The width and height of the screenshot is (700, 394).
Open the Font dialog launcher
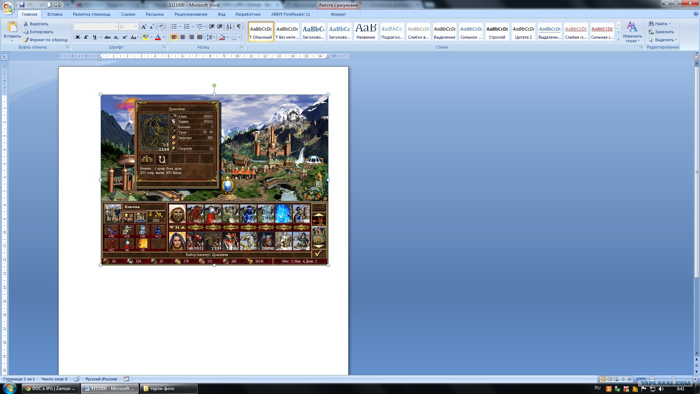point(164,47)
